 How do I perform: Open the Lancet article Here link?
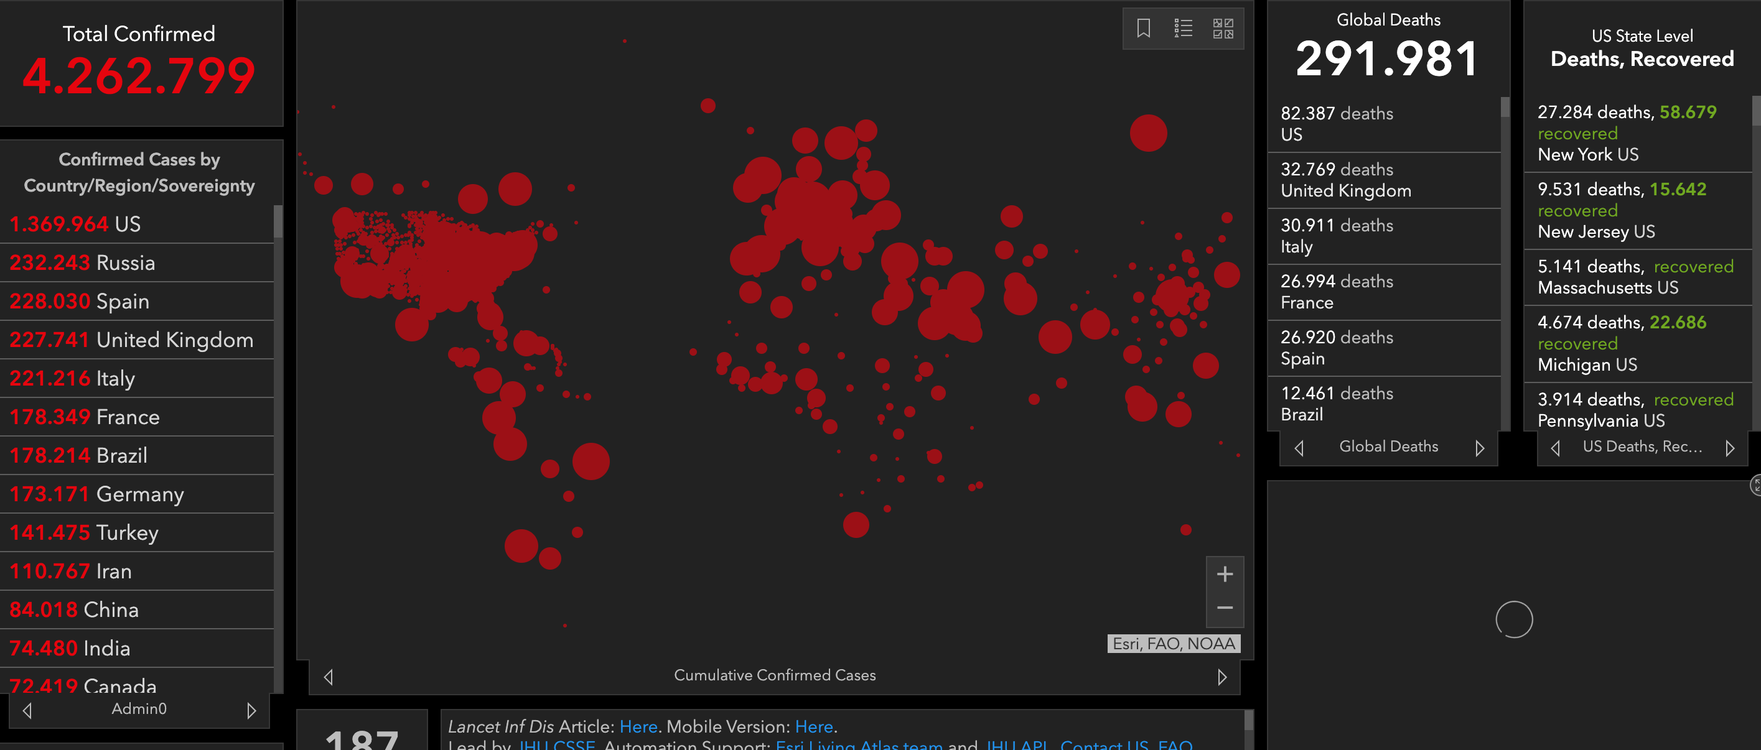(x=638, y=727)
